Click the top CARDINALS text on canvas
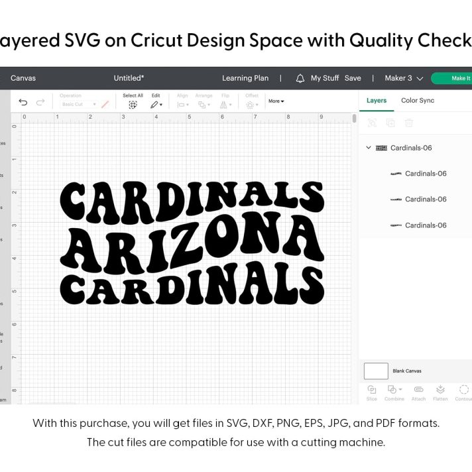The width and height of the screenshot is (472, 472). tap(192, 202)
